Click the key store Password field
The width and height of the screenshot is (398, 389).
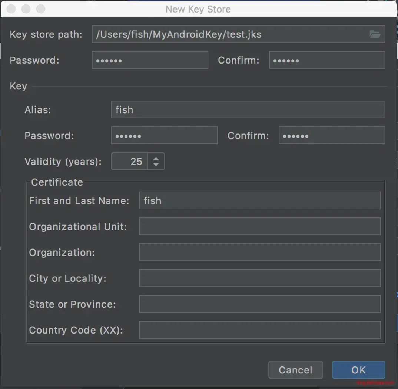click(x=150, y=60)
